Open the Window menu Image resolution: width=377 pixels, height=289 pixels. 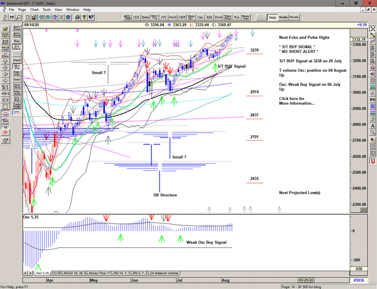(73, 10)
